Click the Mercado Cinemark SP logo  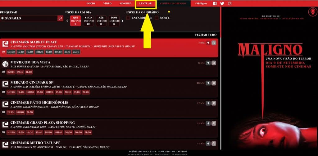coord(5,84)
